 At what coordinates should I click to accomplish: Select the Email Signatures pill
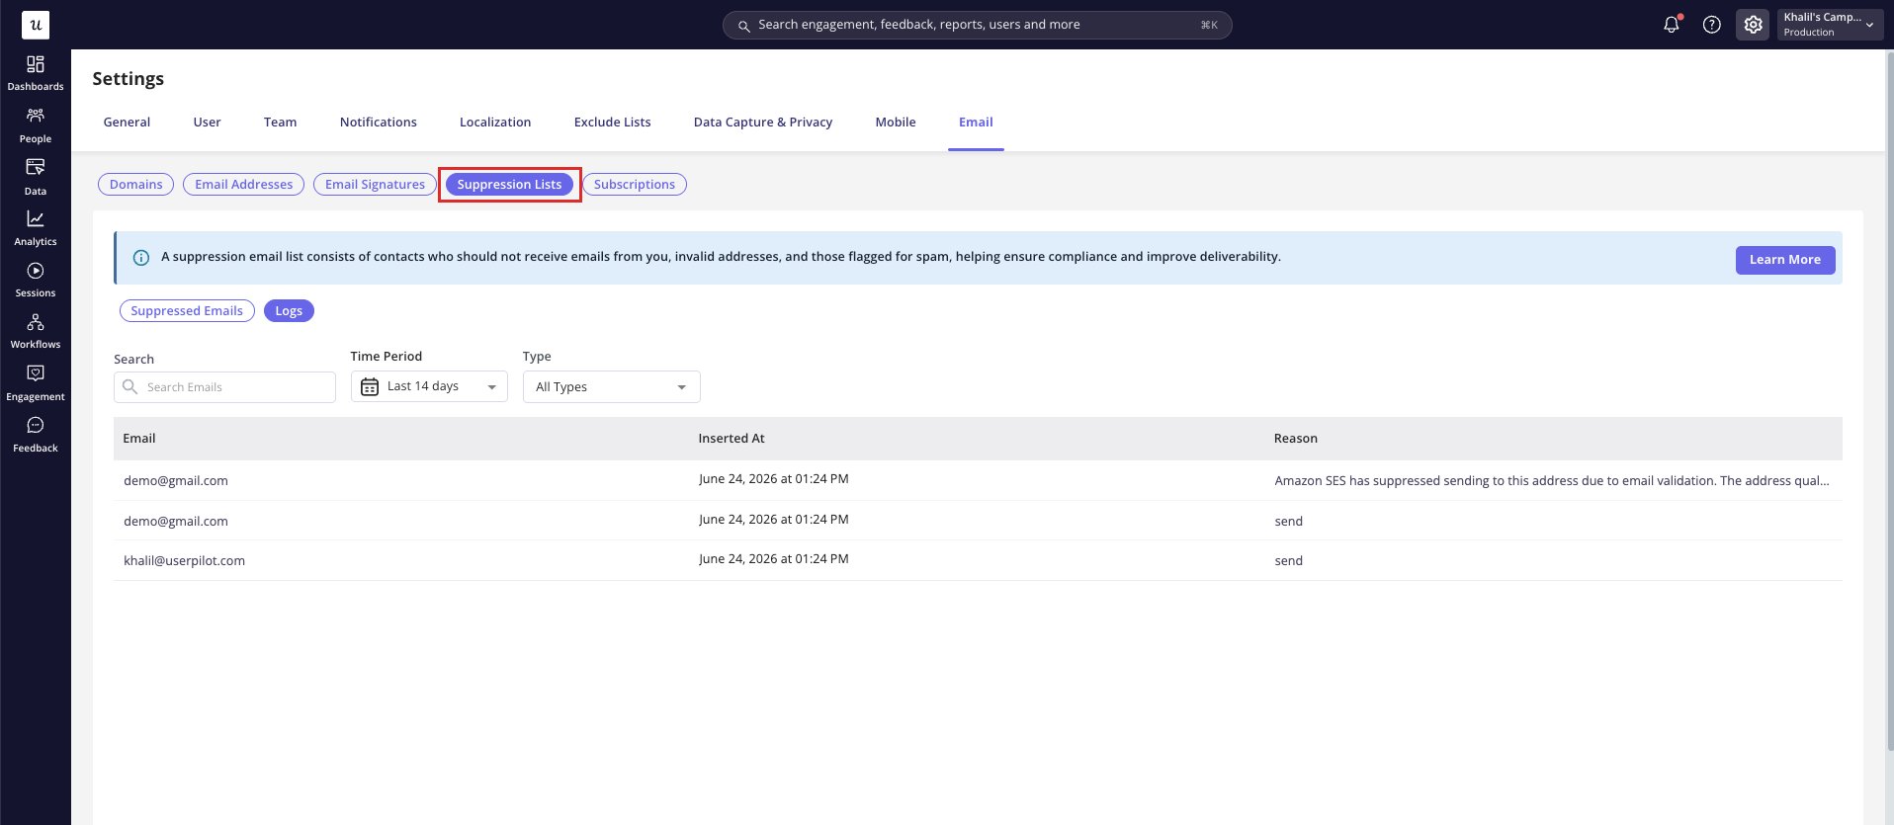[375, 185]
